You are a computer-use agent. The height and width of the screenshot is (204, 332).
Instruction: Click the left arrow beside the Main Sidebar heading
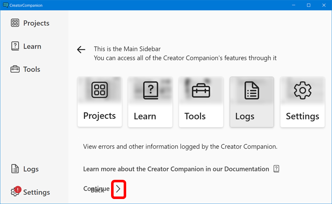pyautogui.click(x=81, y=50)
